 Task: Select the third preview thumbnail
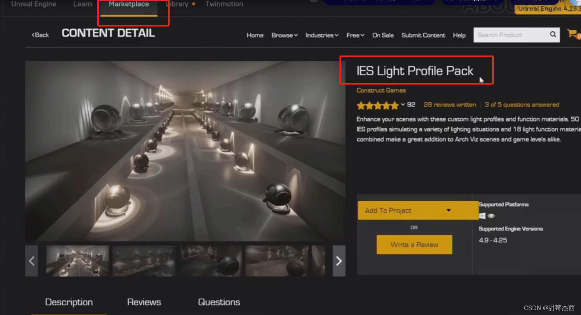tap(211, 261)
